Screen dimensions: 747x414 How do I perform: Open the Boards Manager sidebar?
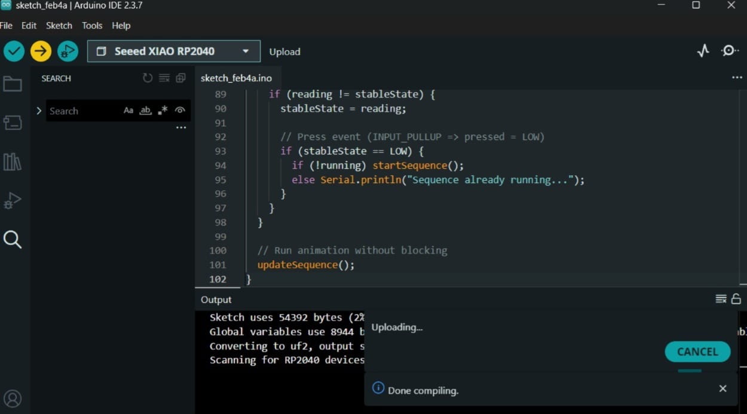(x=13, y=123)
